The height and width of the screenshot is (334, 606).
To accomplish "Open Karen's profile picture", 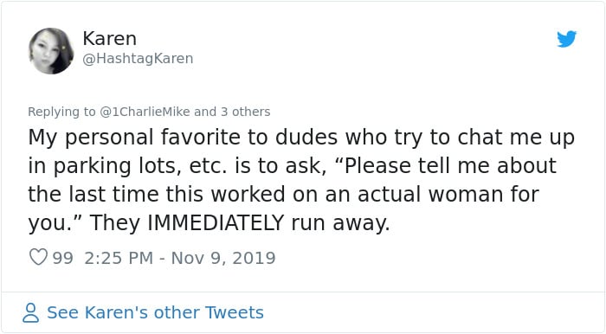I will (51, 51).
